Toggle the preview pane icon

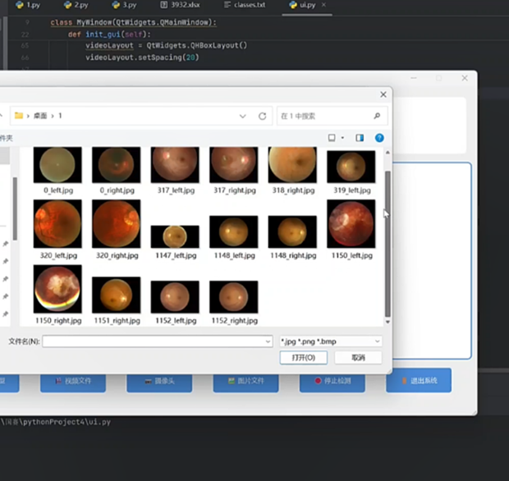coord(360,138)
